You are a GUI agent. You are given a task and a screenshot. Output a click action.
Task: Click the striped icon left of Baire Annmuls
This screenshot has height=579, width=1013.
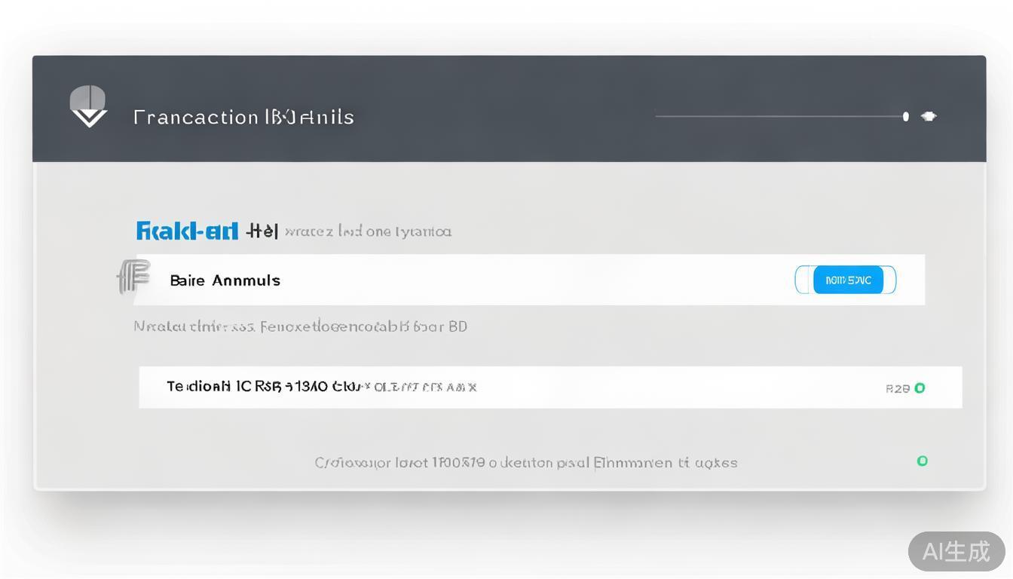(x=134, y=277)
